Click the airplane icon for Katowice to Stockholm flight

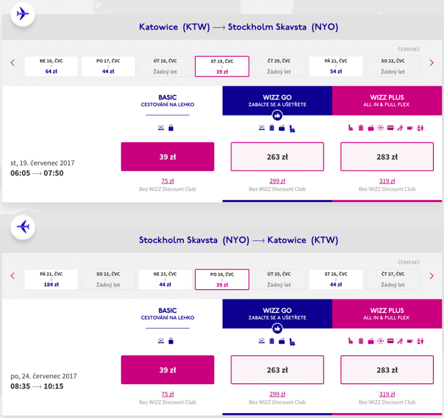(x=23, y=14)
